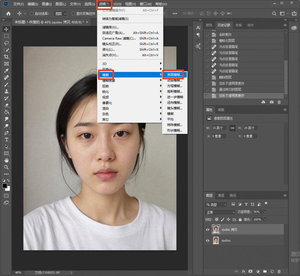The width and height of the screenshot is (300, 276).
Task: Open the 图层 auto-select dropdown
Action: [60, 13]
